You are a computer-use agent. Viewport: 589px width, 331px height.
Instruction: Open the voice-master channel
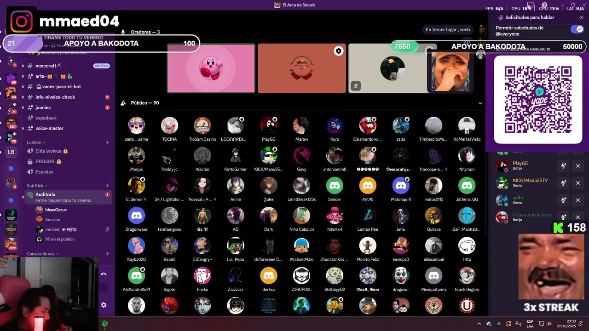tap(68, 128)
